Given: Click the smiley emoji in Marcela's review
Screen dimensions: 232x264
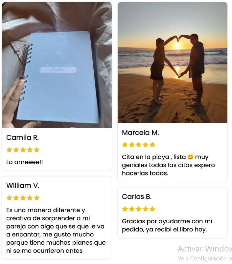Looking at the screenshot, I should 190,157.
